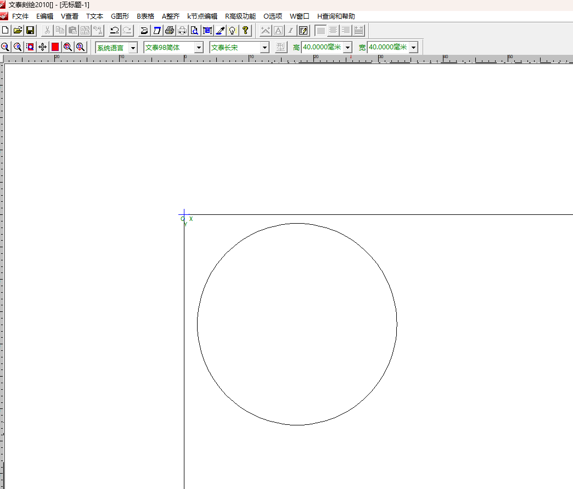
Task: Open the 文泰长宋 typeface dropdown
Action: pyautogui.click(x=265, y=48)
